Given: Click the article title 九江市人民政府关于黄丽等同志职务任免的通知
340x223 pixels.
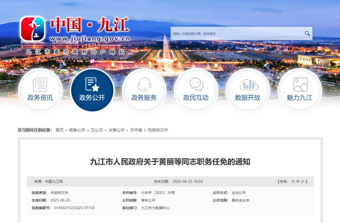Looking at the screenshot, I should point(170,162).
